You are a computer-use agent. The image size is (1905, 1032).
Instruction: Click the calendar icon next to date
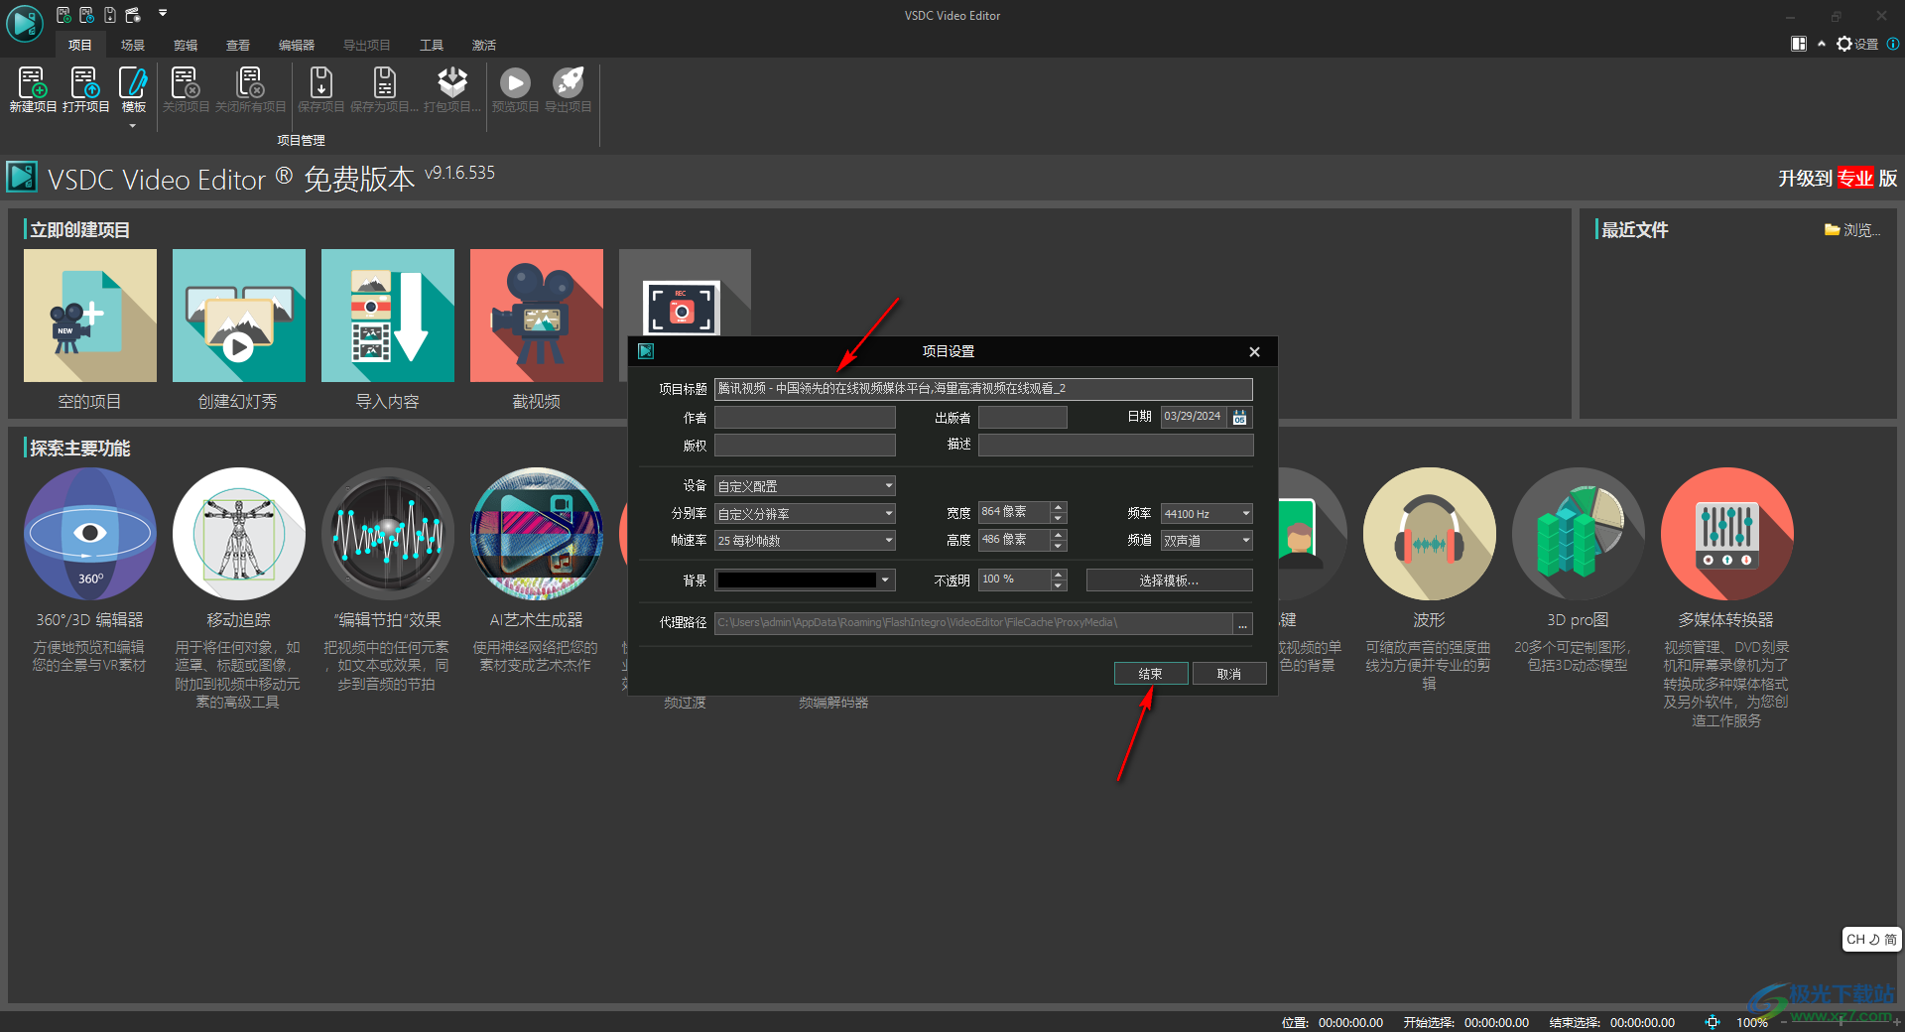(1240, 418)
